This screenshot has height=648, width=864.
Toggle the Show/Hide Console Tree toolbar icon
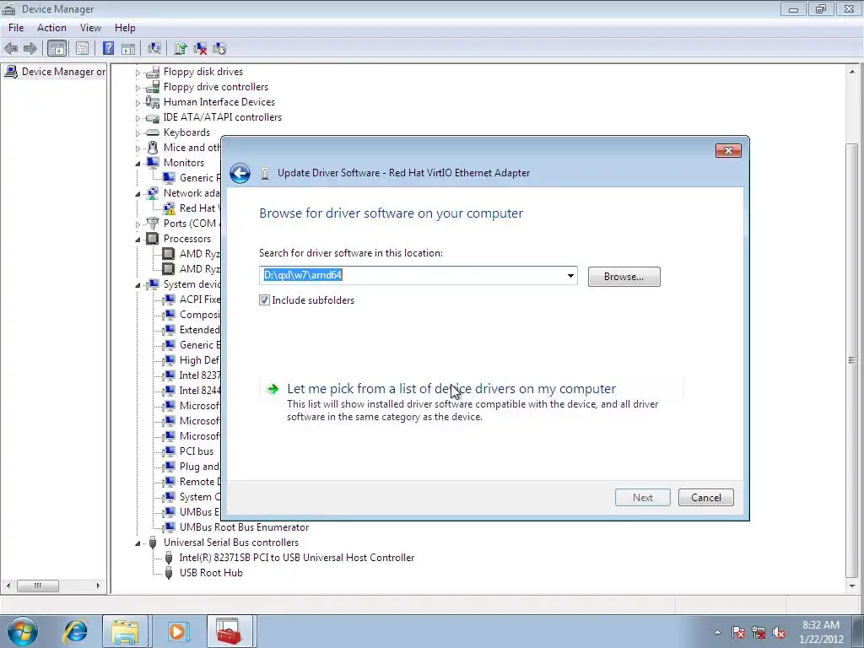[x=57, y=48]
